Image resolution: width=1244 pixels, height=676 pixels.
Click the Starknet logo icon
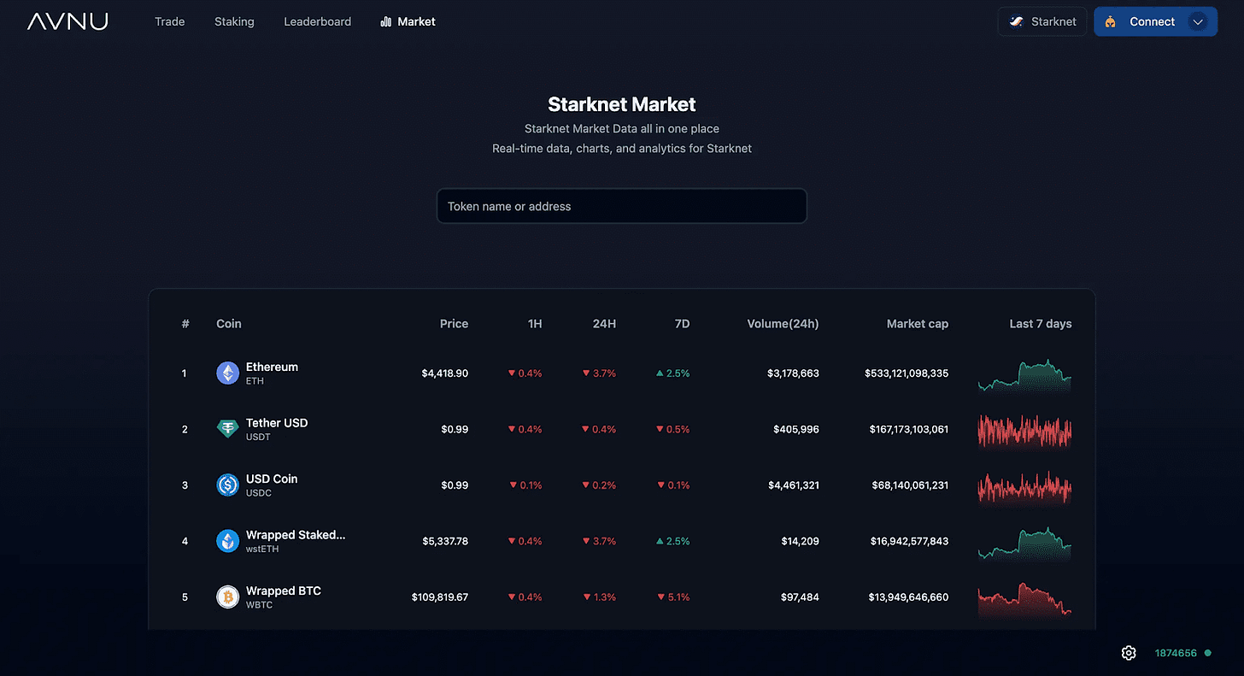[1017, 21]
